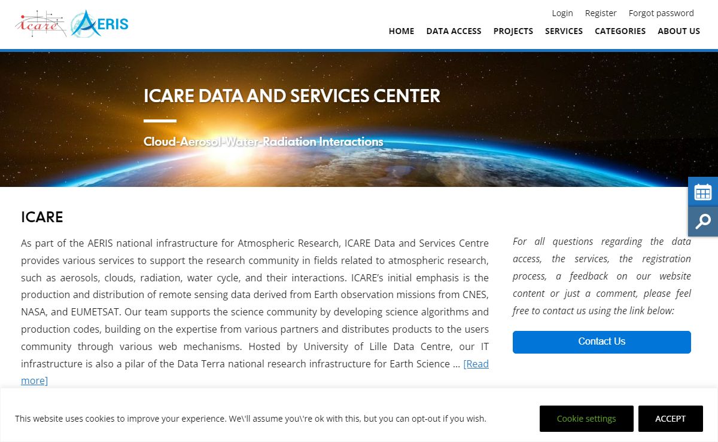
Task: Open the ABOUT US menu
Action: [679, 31]
